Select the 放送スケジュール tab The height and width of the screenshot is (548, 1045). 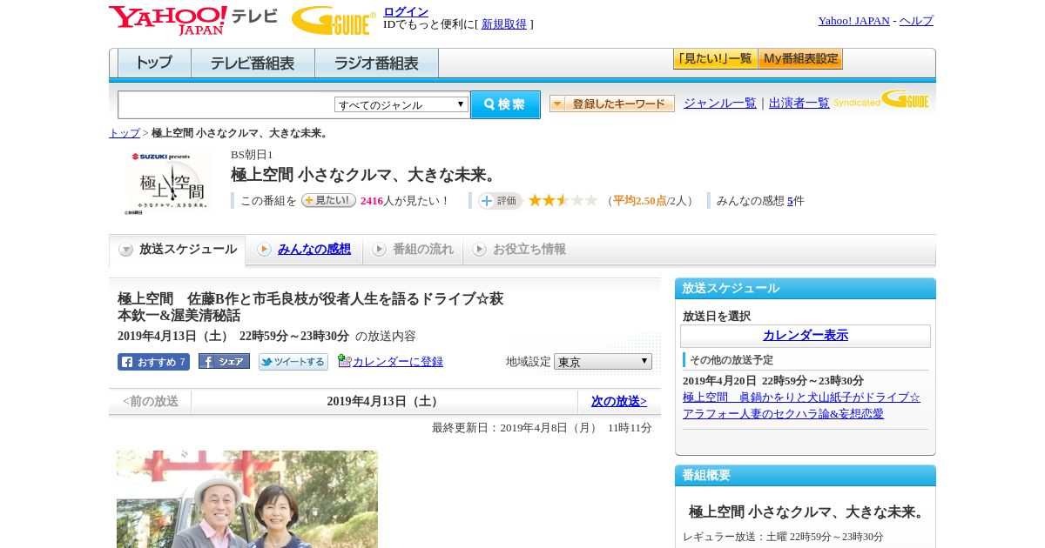[178, 250]
